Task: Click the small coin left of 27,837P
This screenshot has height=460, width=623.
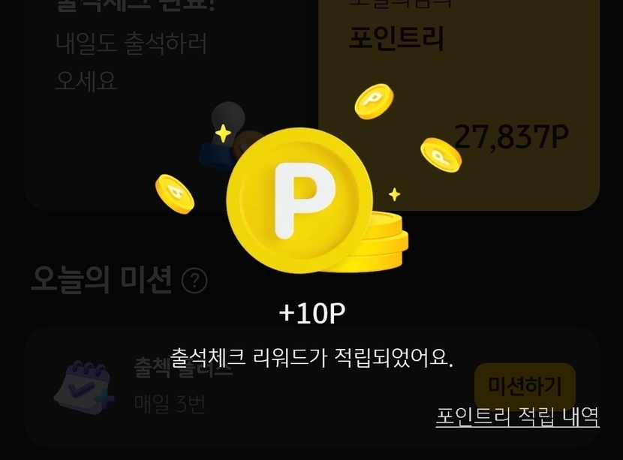Action: (441, 155)
